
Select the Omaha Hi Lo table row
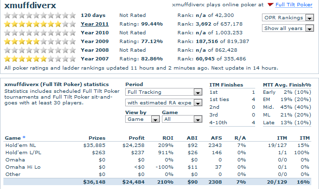pos(157,167)
